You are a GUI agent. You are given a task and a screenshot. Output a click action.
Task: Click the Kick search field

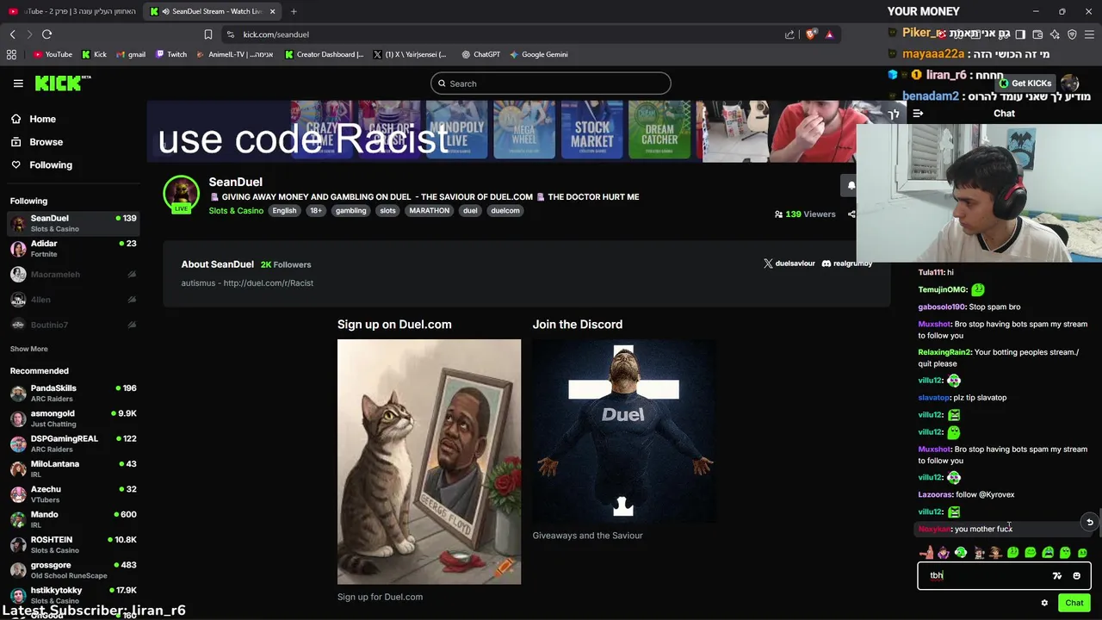(551, 84)
